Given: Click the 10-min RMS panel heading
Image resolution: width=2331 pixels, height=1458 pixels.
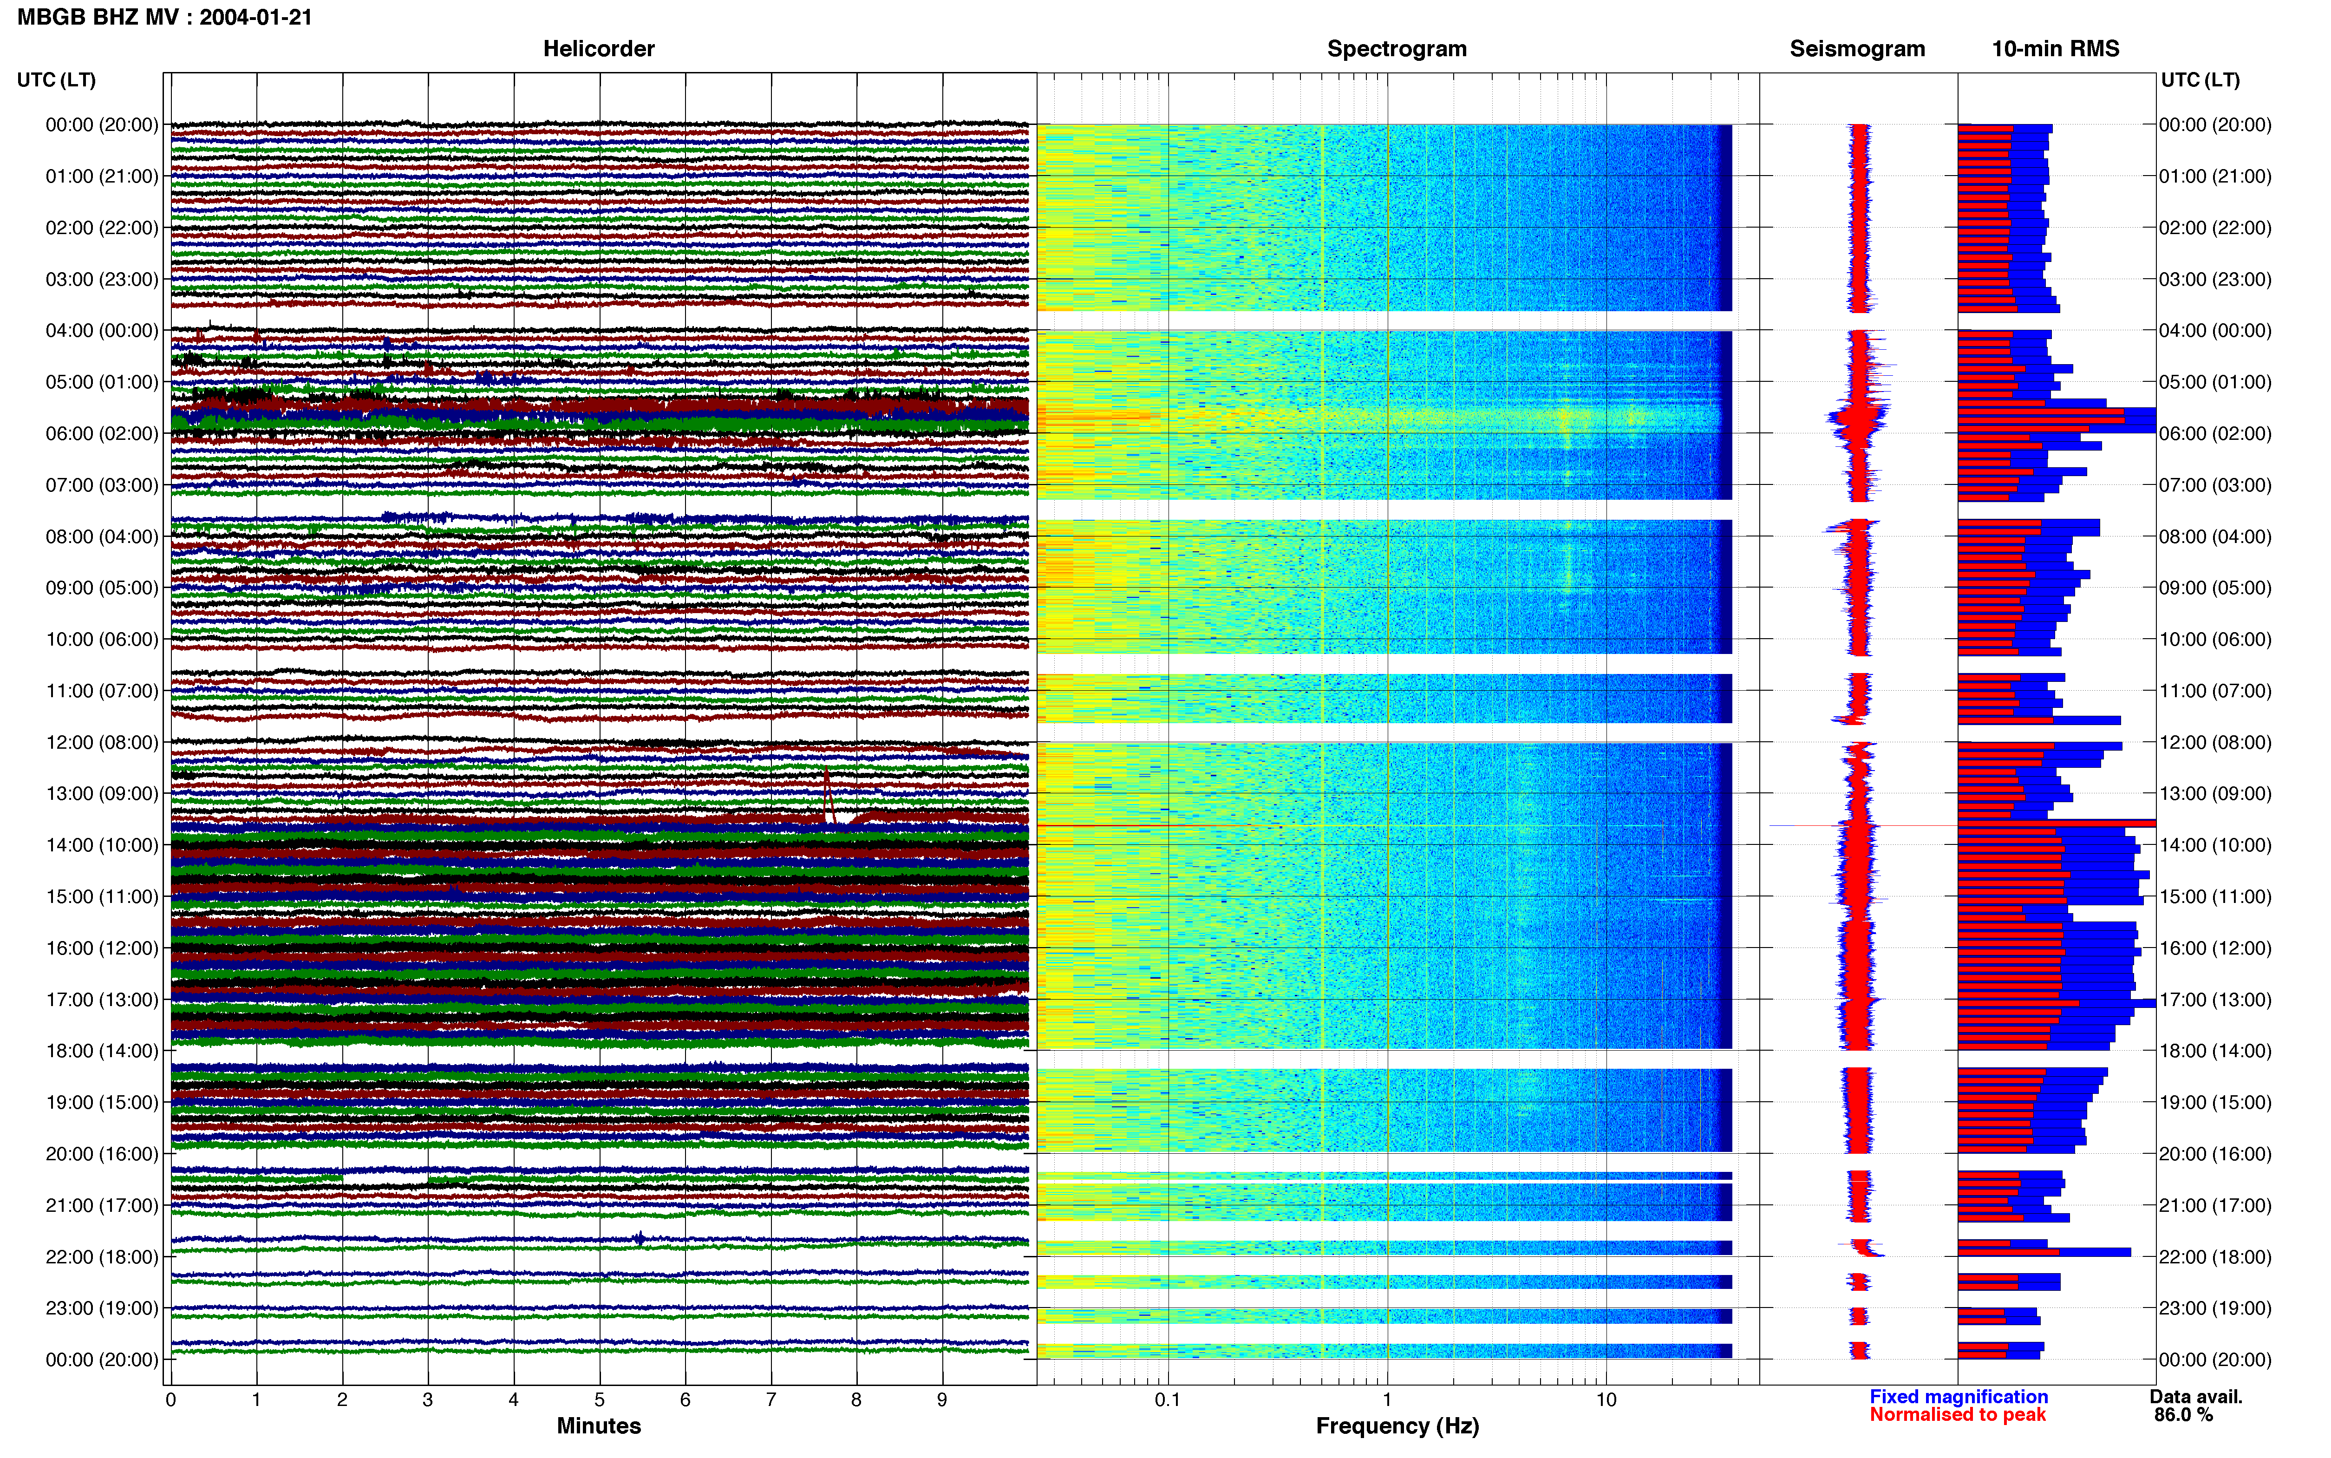Looking at the screenshot, I should coord(2055,49).
